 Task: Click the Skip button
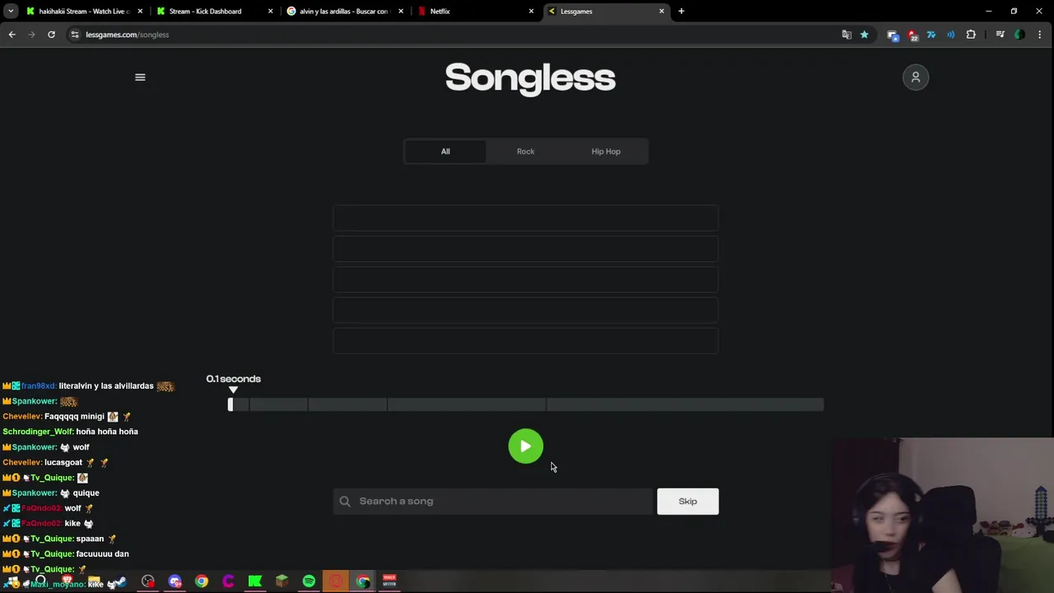click(x=688, y=501)
